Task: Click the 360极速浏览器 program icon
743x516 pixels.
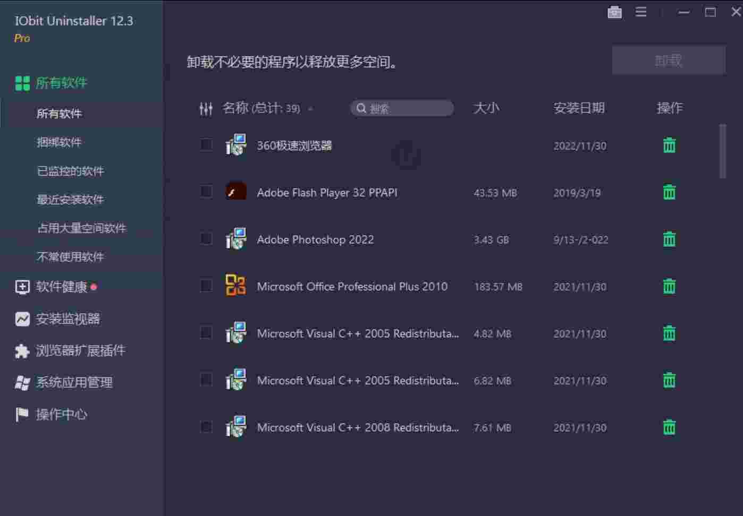Action: pos(236,144)
